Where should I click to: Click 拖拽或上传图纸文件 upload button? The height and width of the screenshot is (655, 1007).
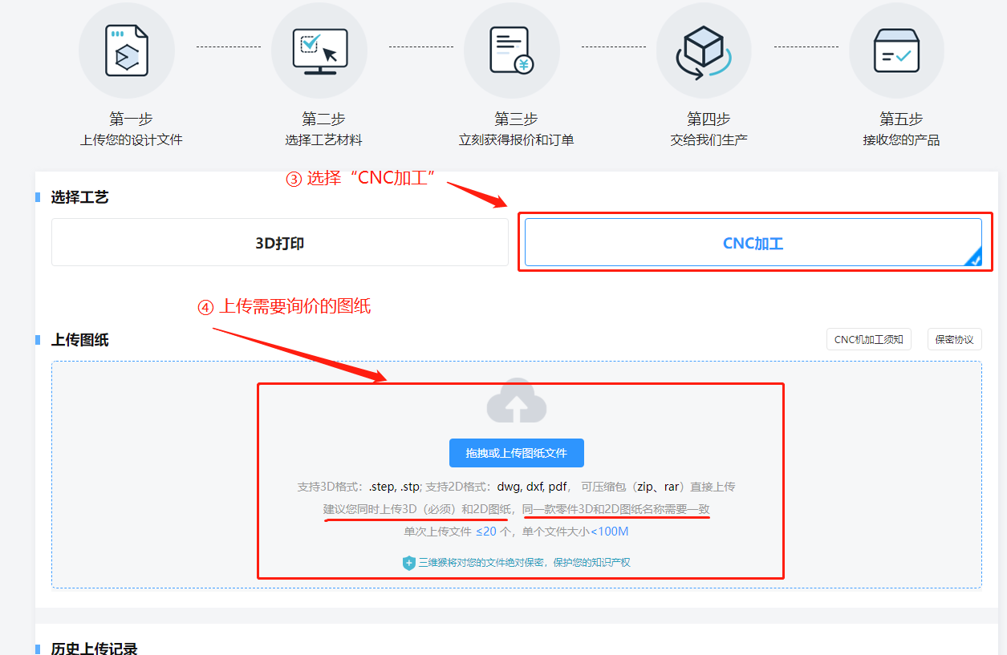click(x=517, y=453)
